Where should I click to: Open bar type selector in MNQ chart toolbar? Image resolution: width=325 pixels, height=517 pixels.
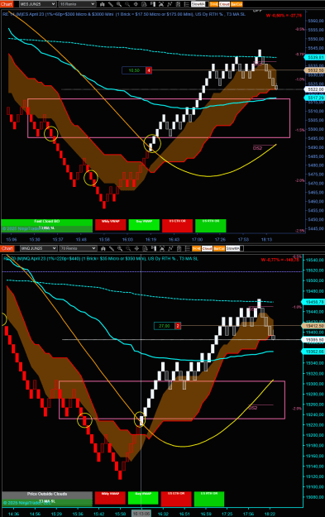103,248
